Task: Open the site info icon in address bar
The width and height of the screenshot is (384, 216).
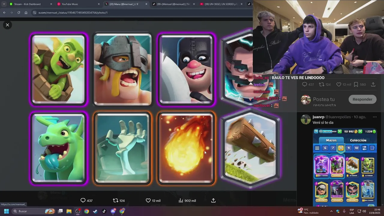Action: click(x=34, y=13)
